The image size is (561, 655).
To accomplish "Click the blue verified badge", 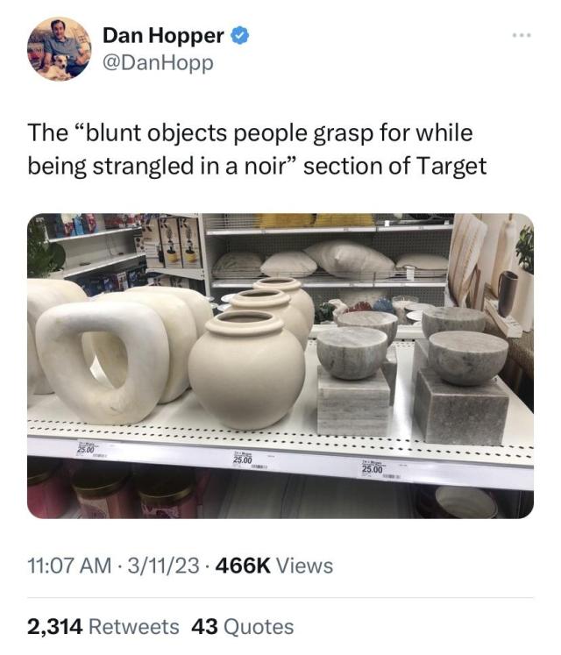I will point(240,35).
